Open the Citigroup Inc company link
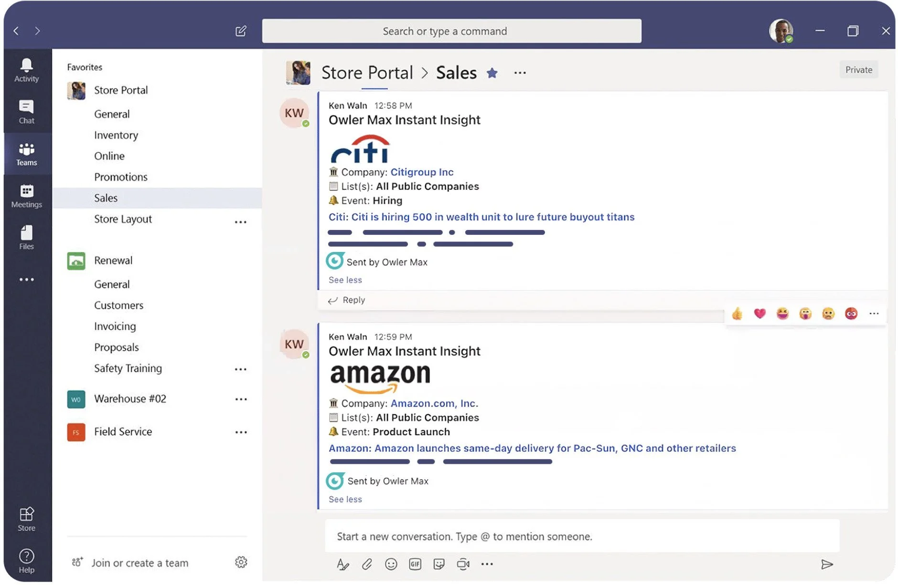The height and width of the screenshot is (585, 898). pyautogui.click(x=422, y=172)
